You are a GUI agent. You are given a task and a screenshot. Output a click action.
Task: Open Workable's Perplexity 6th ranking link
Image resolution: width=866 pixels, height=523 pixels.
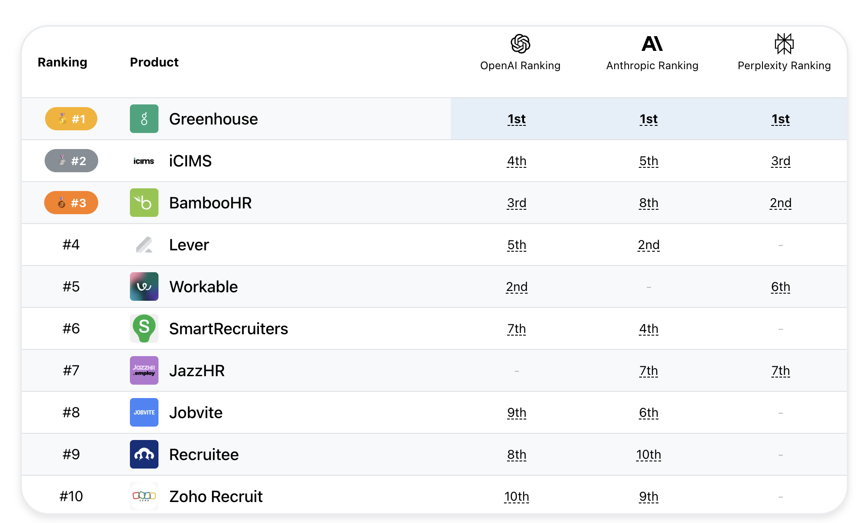click(781, 287)
